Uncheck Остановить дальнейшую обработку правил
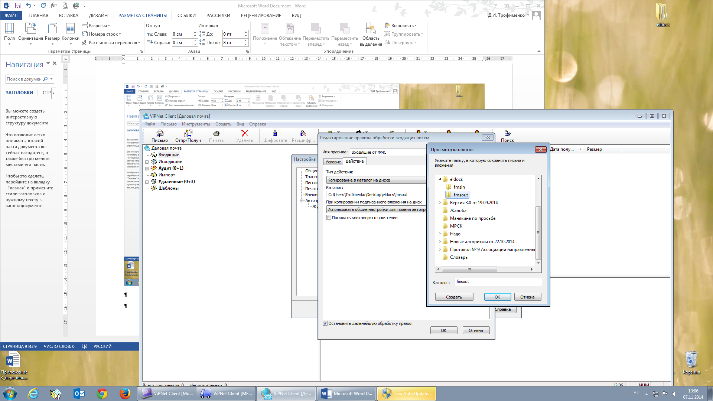The width and height of the screenshot is (713, 401). (x=325, y=323)
